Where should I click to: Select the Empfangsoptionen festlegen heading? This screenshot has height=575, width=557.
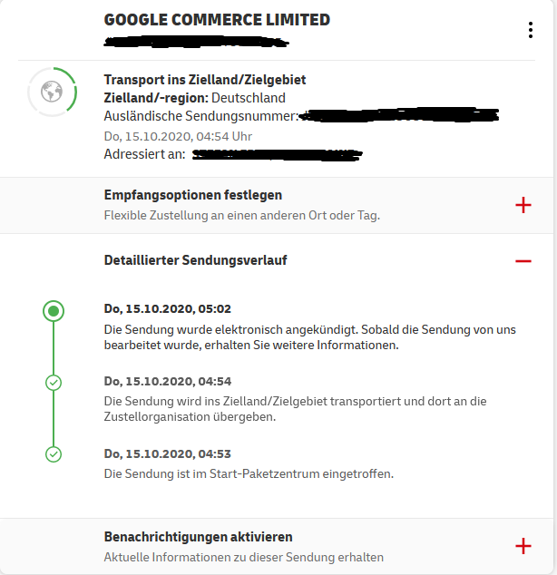[x=193, y=195]
